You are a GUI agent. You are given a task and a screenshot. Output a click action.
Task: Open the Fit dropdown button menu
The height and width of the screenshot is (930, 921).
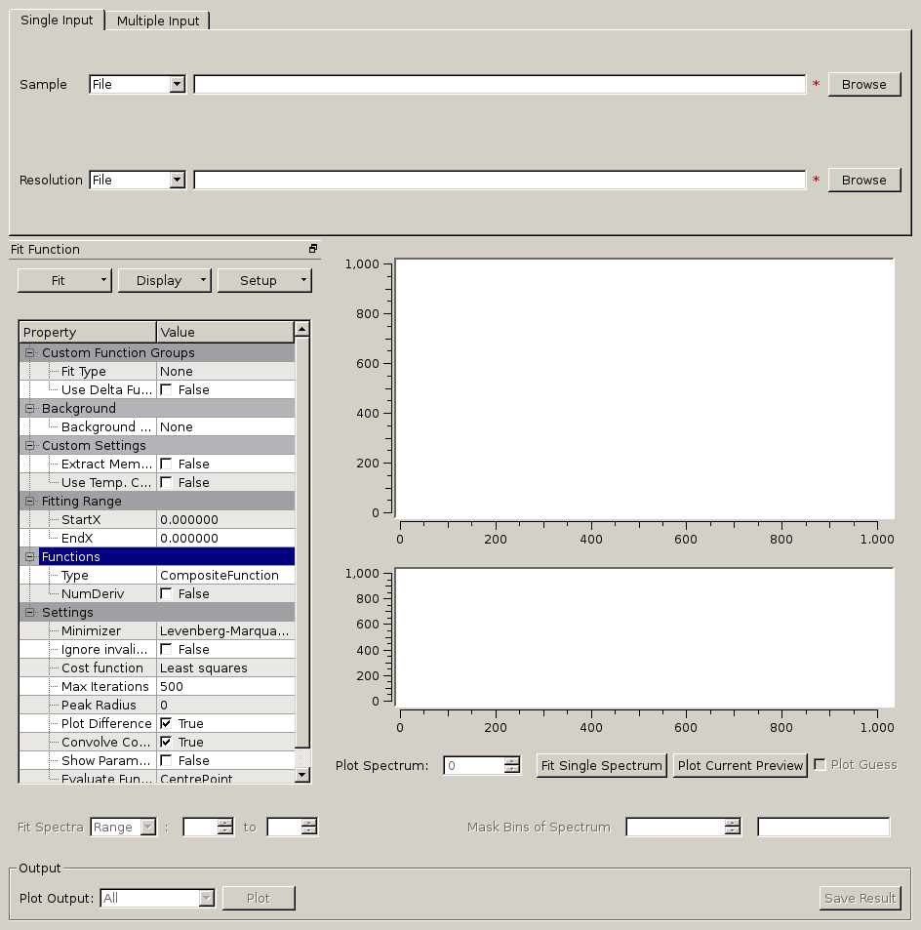(65, 281)
